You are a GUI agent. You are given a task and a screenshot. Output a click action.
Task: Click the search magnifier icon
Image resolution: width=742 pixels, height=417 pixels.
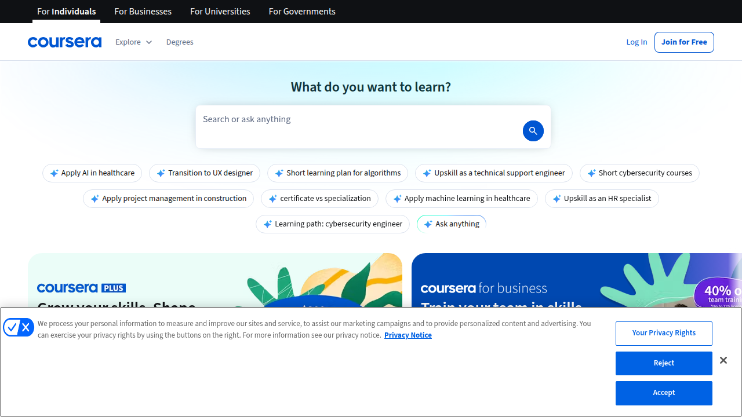(533, 130)
